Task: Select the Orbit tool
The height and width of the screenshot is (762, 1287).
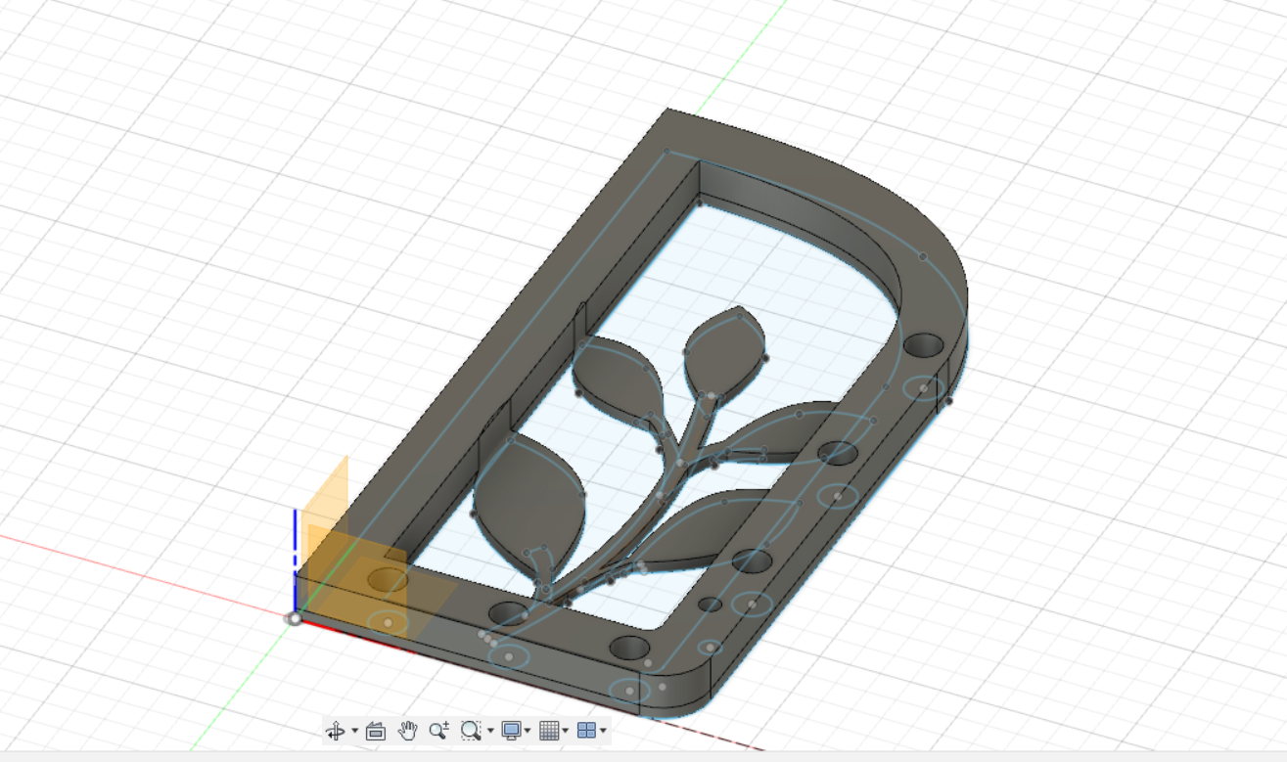Action: click(x=335, y=731)
